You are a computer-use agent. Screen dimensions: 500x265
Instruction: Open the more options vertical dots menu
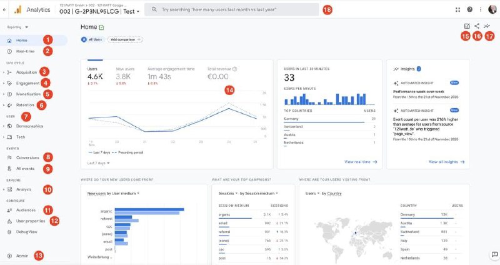pyautogui.click(x=481, y=9)
